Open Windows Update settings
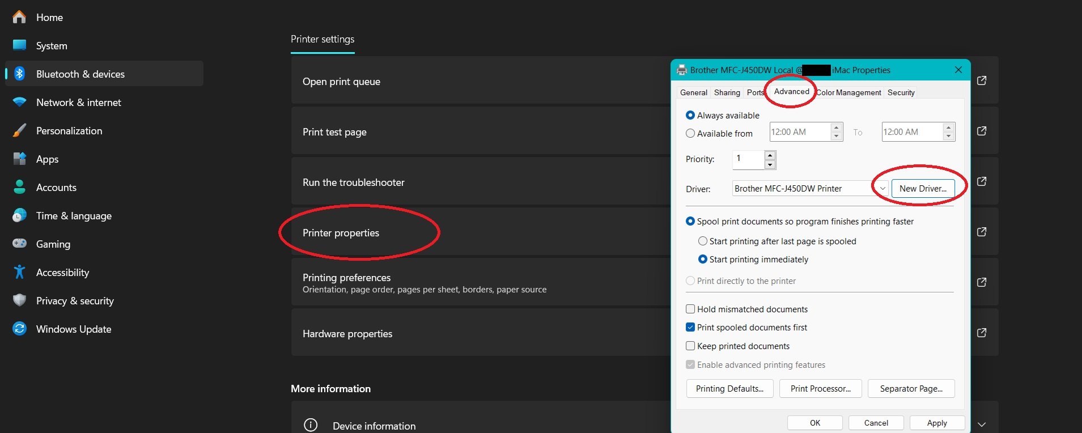 point(104,329)
